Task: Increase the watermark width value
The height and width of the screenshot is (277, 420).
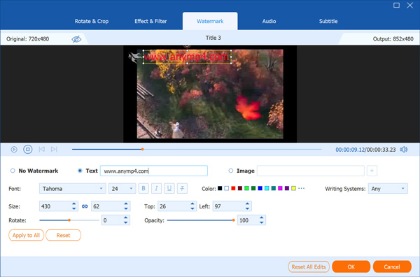Action: tap(74, 204)
